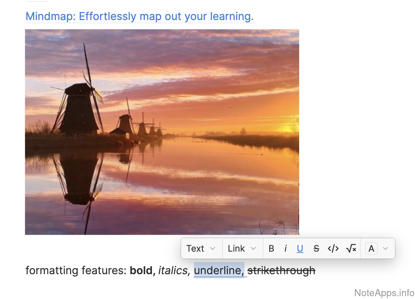The width and height of the screenshot is (415, 299).
Task: Click the highlighted word underline
Action: pyautogui.click(x=218, y=270)
